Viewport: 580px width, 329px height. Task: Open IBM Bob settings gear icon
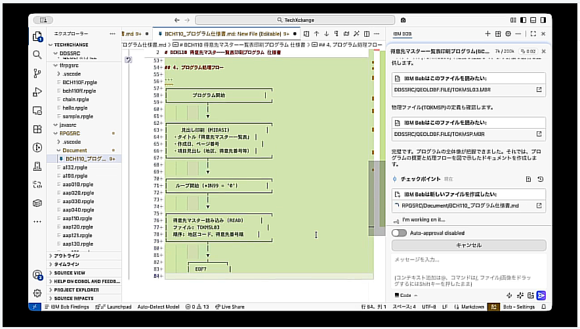tap(508, 33)
